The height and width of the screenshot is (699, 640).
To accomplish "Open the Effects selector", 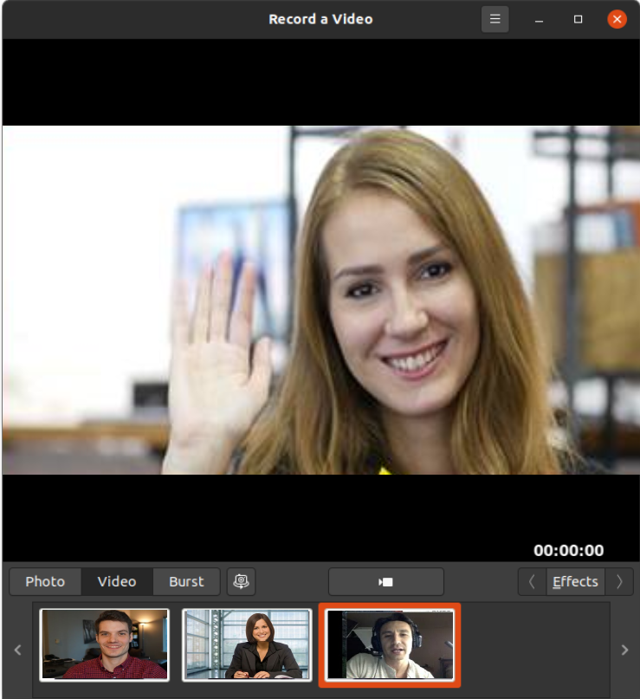I will coord(575,581).
